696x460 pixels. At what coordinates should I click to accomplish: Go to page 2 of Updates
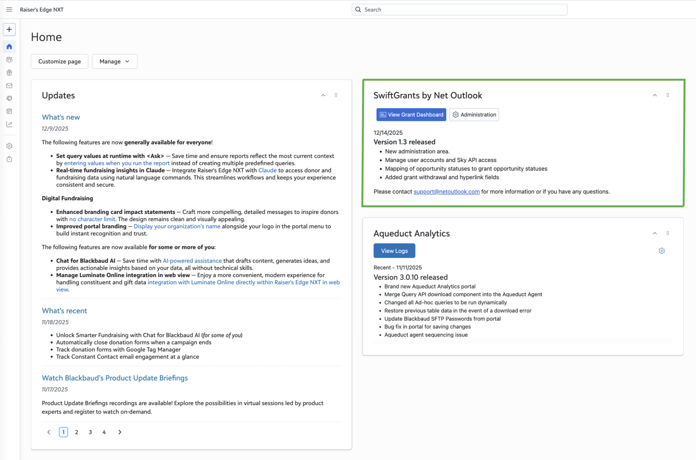[77, 432]
